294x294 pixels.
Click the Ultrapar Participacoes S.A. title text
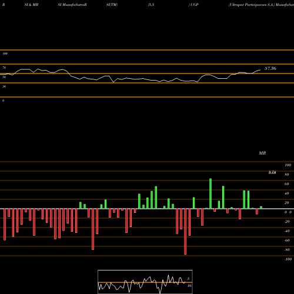tap(252, 5)
